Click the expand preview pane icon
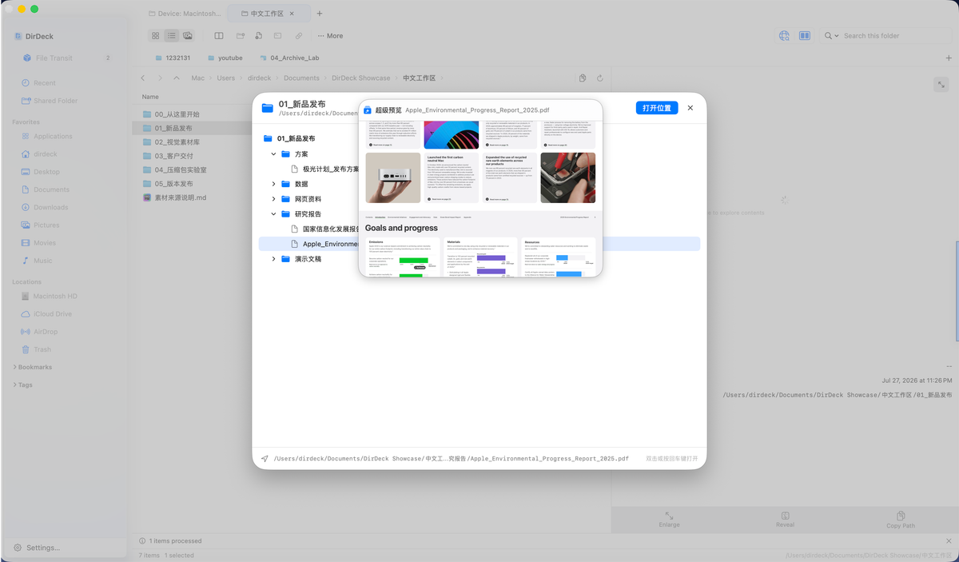The image size is (959, 562). [x=941, y=84]
